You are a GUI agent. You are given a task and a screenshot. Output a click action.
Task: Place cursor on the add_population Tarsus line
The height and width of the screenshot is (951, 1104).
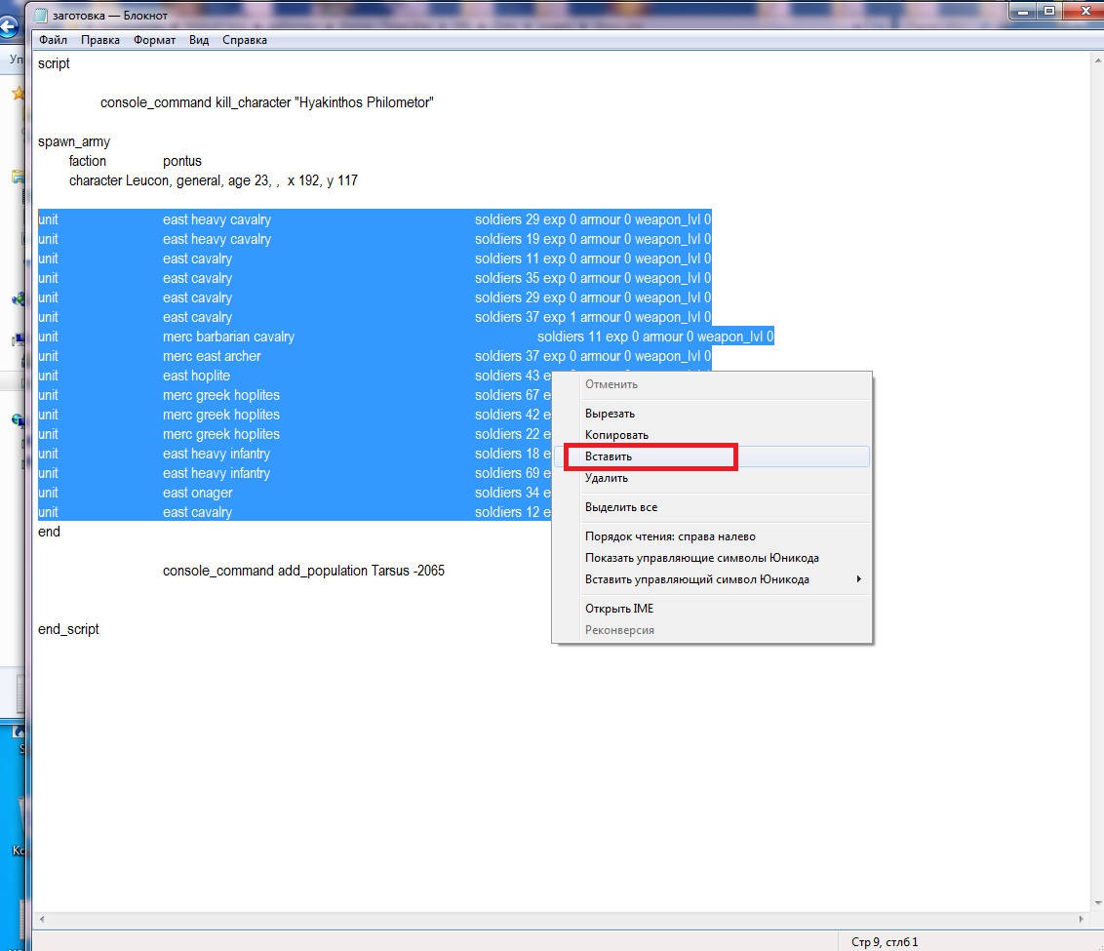pyautogui.click(x=303, y=571)
